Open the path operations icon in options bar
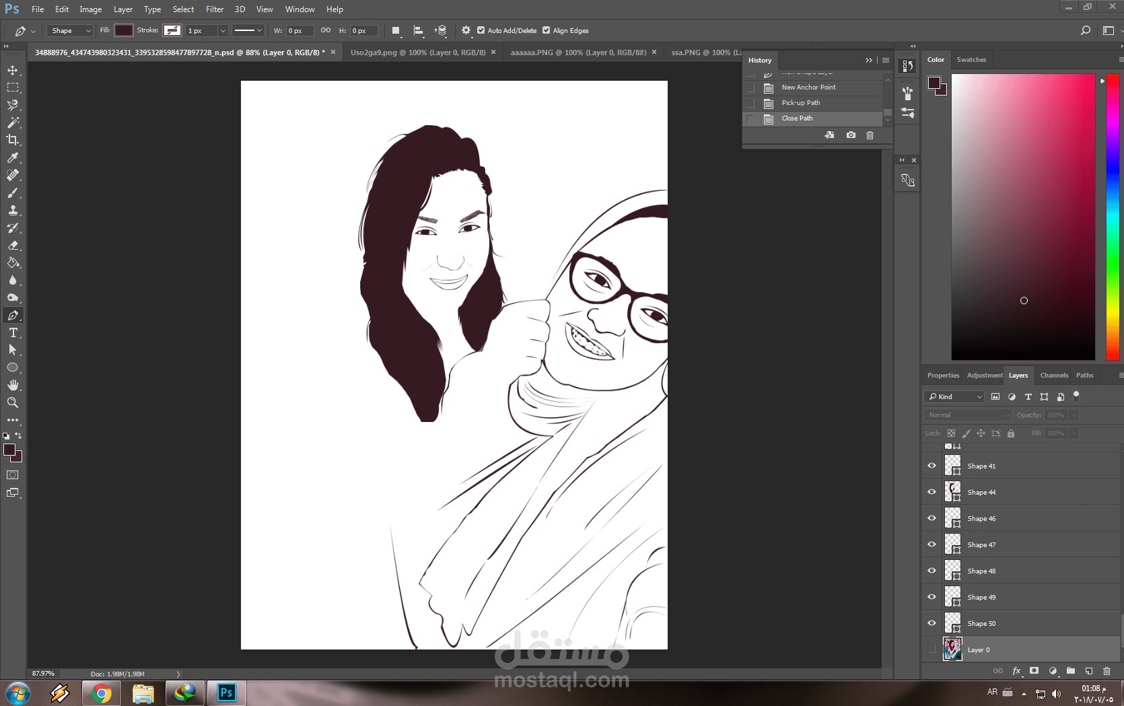The height and width of the screenshot is (706, 1124). pos(396,30)
